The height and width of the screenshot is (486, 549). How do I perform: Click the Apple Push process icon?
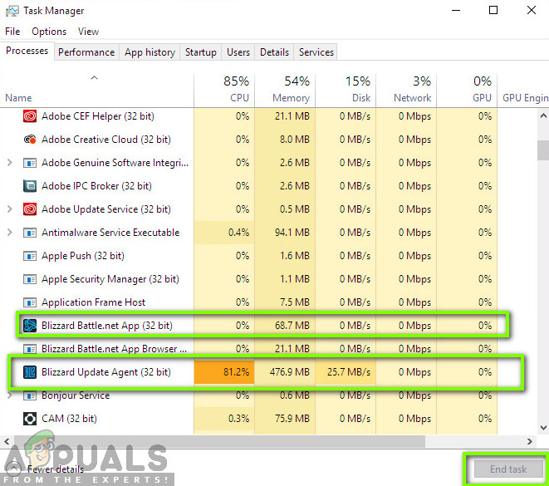click(30, 256)
